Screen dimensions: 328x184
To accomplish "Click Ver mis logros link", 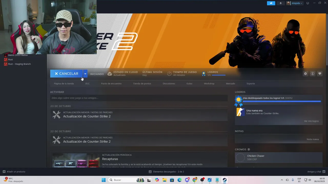I will coord(311,121).
